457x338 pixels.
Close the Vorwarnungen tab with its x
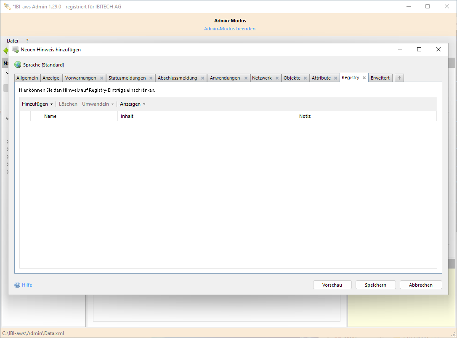[101, 78]
